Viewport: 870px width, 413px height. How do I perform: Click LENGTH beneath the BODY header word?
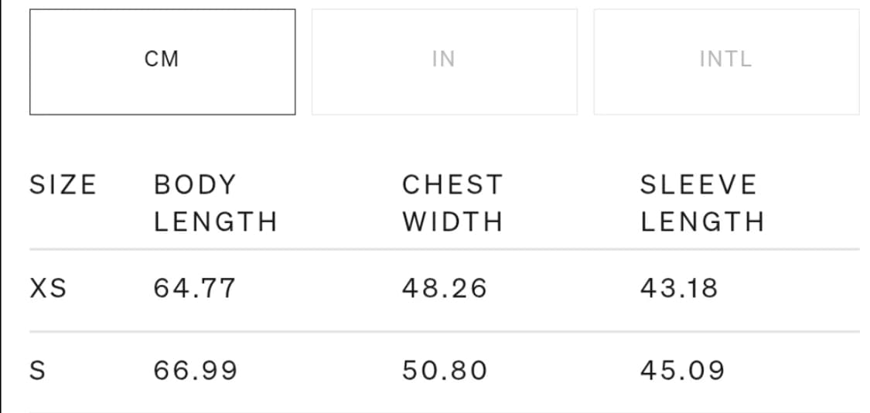[x=215, y=222]
